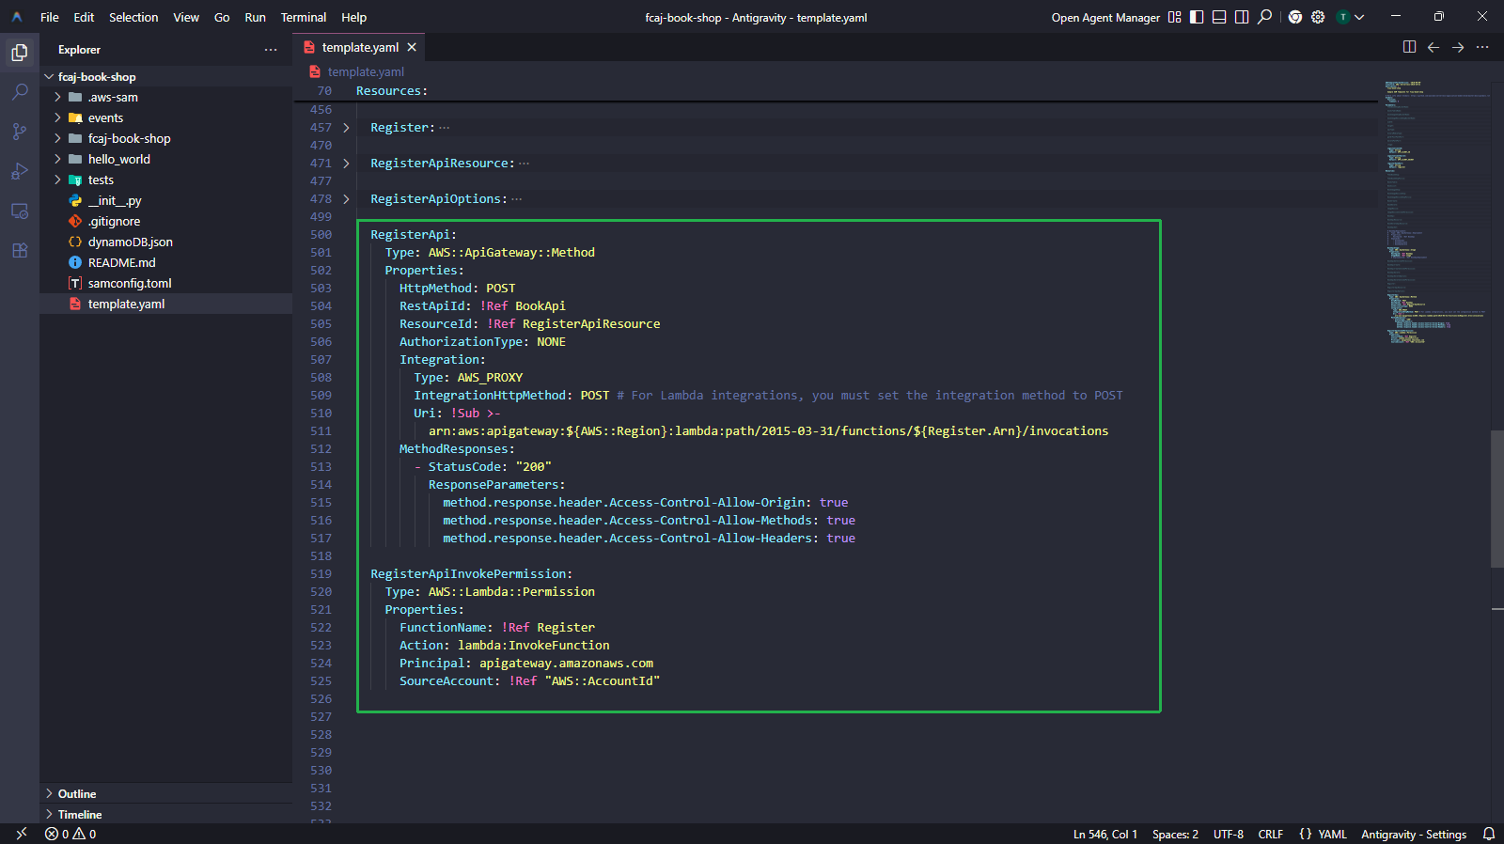Click the Antigravity app logo icon
This screenshot has width=1504, height=844.
[17, 17]
